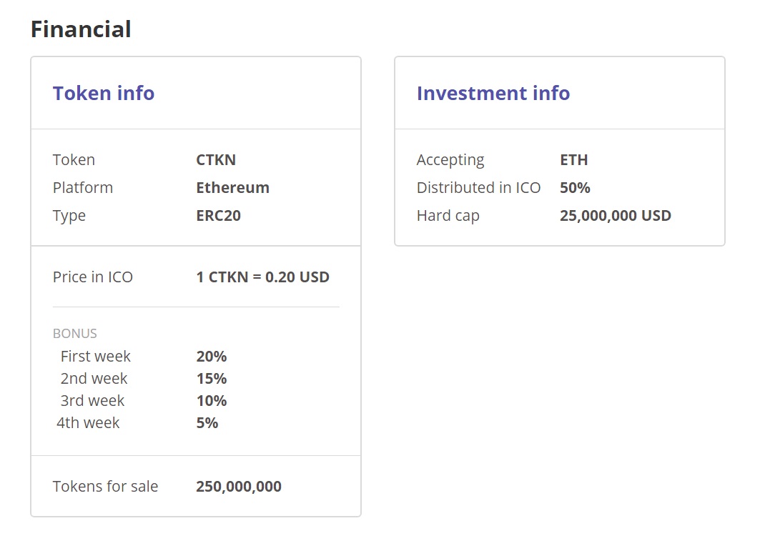Screen dimensions: 760x551
Task: Click the Financial section heading
Action: (81, 29)
